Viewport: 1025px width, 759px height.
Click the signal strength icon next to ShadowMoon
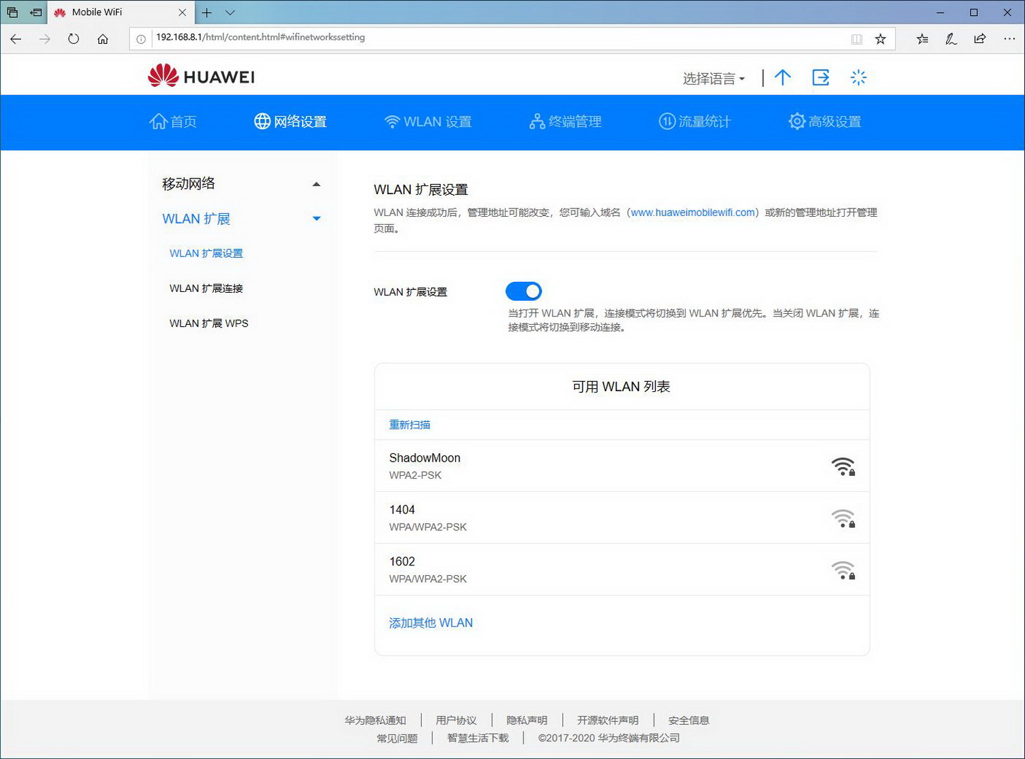click(x=843, y=466)
